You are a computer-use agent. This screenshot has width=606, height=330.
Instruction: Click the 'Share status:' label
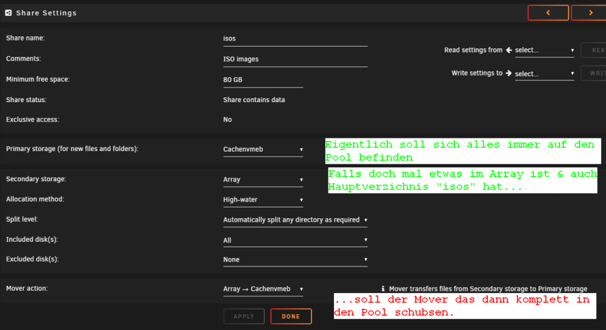(x=26, y=100)
